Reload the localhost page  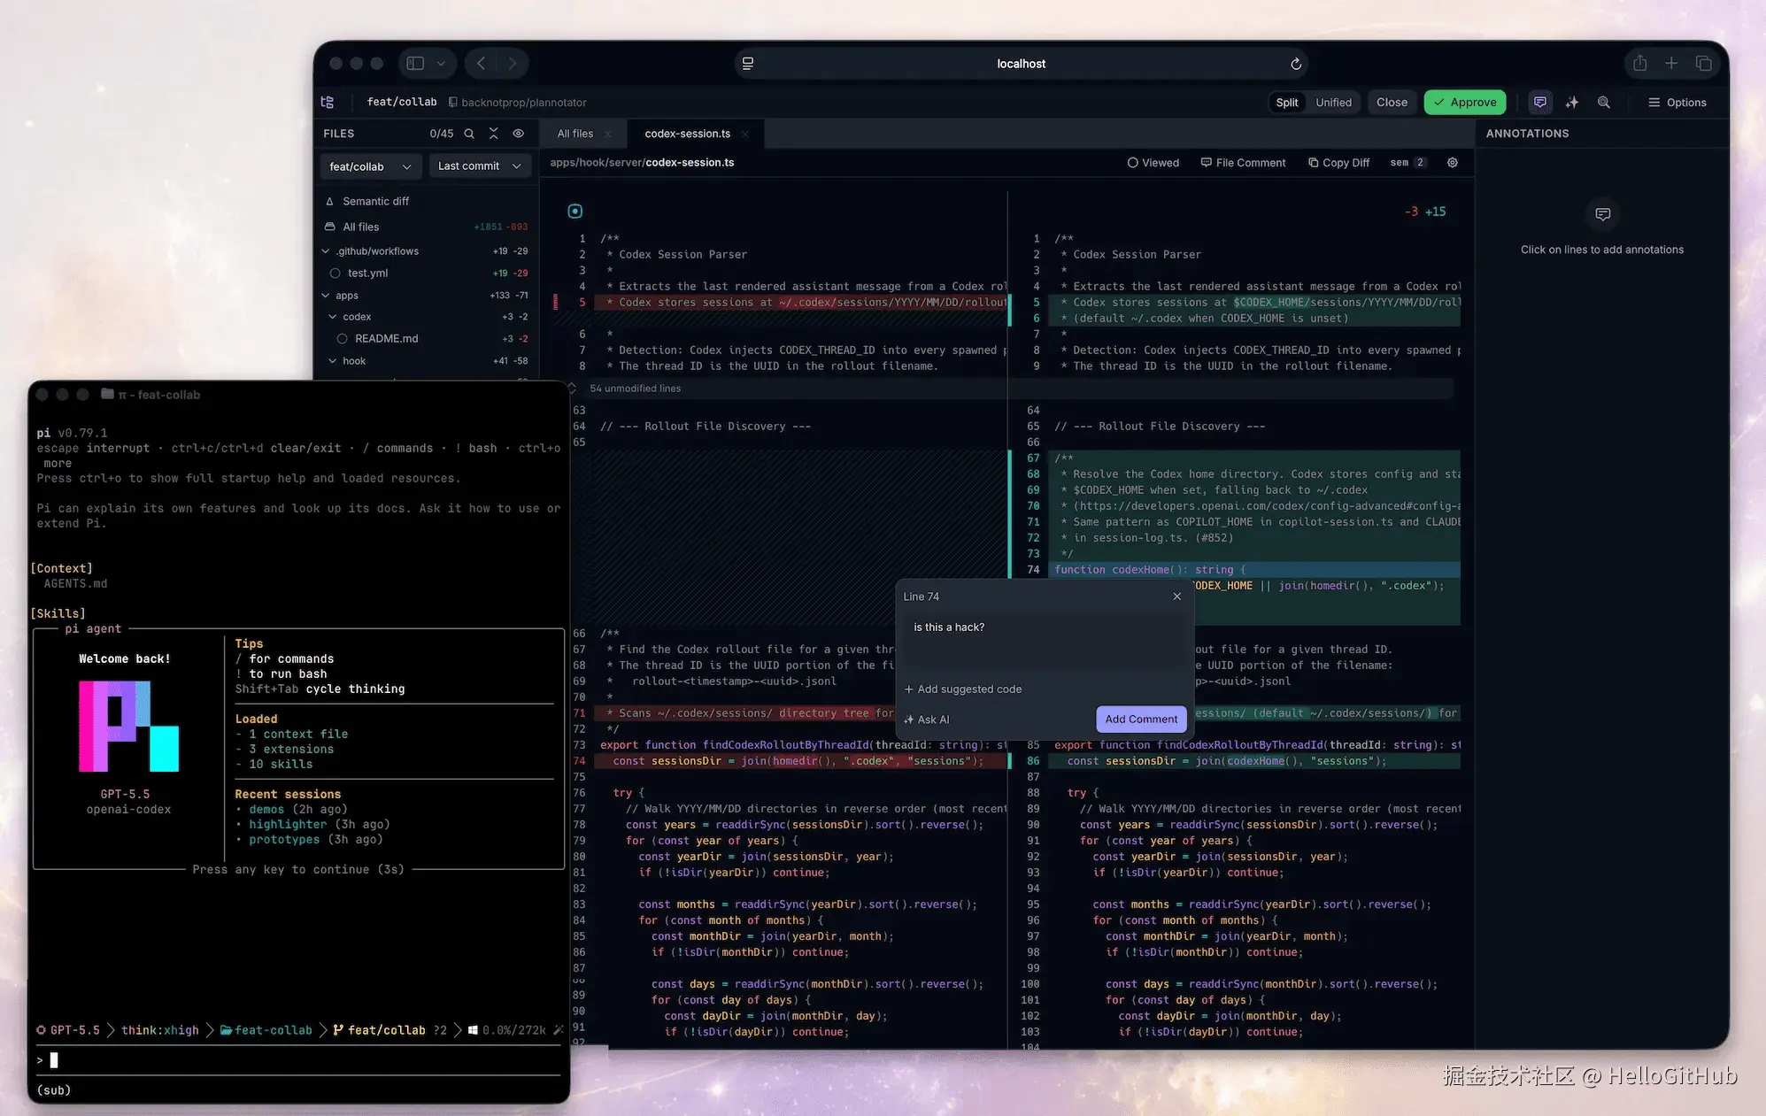tap(1296, 64)
